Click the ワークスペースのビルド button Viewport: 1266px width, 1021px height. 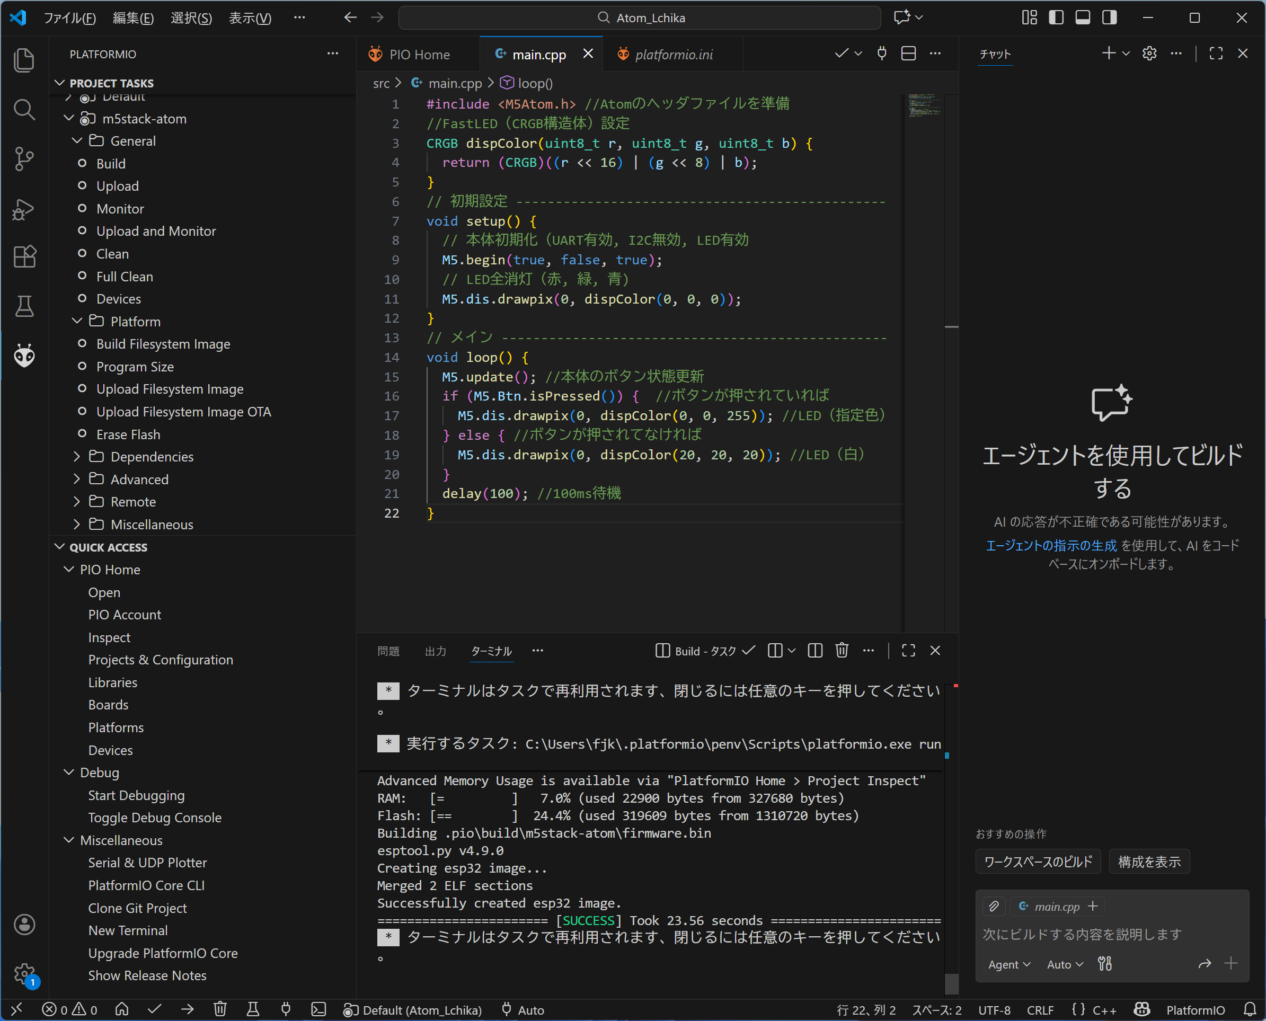(x=1038, y=862)
